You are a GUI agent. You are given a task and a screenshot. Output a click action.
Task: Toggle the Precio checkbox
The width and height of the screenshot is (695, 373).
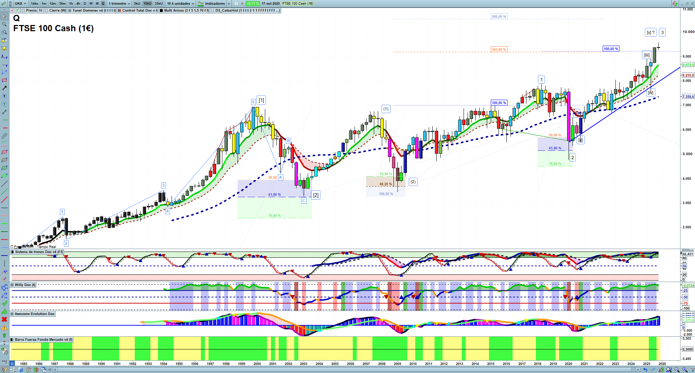click(23, 11)
